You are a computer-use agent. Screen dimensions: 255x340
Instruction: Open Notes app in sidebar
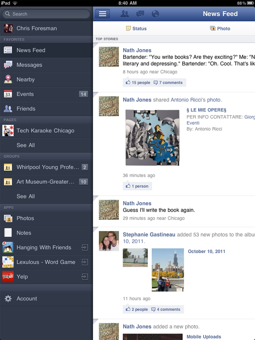pos(46,233)
